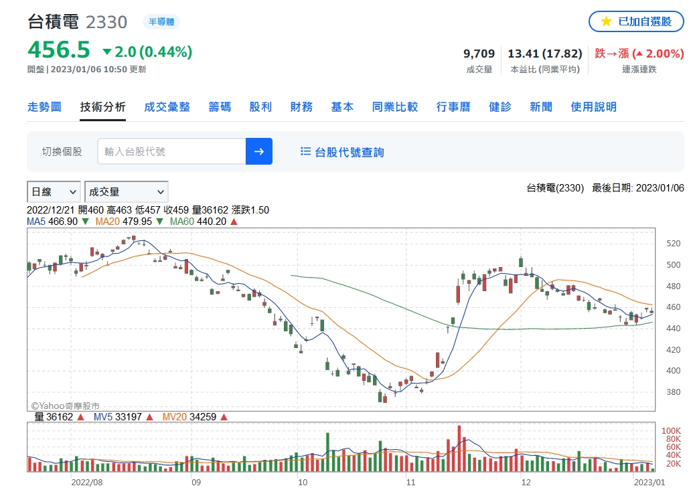
Task: Switch to the 走勢圖 tab
Action: (44, 107)
